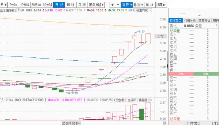Click the 加指标 button

132,100
